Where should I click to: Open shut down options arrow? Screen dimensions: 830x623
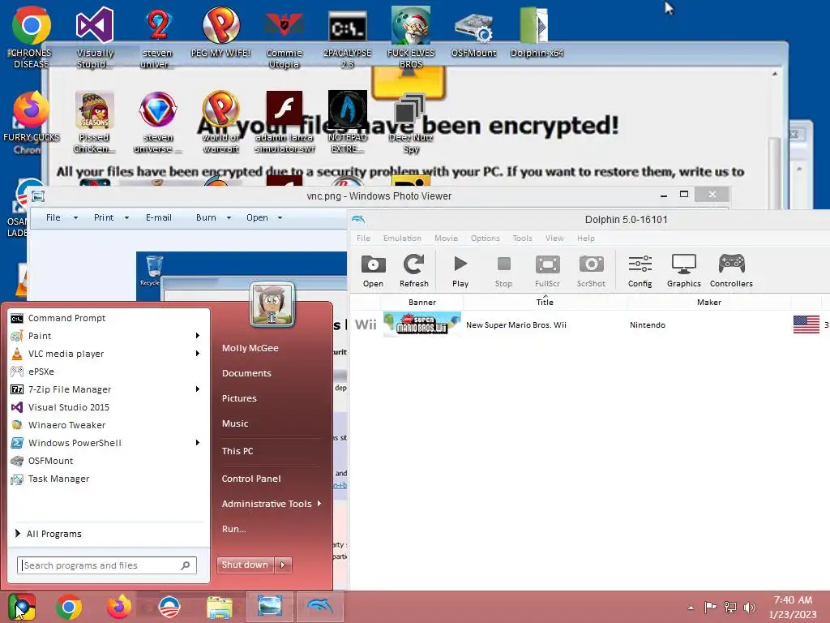283,565
